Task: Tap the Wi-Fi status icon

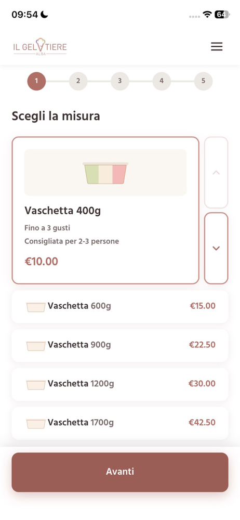Action: pos(207,15)
